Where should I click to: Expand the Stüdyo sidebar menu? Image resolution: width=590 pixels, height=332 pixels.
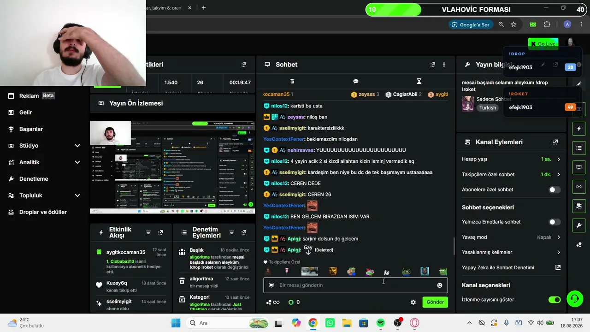click(77, 146)
